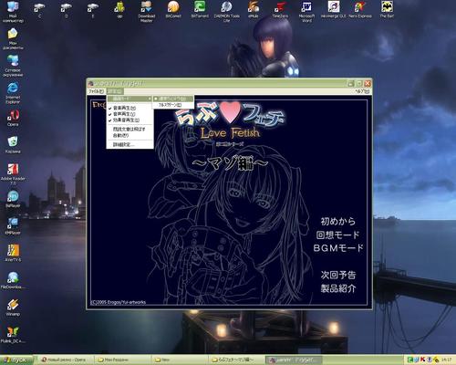456x365 pixels.
Task: Launch DAEMON Tools Lite shortcut
Action: pos(226,12)
